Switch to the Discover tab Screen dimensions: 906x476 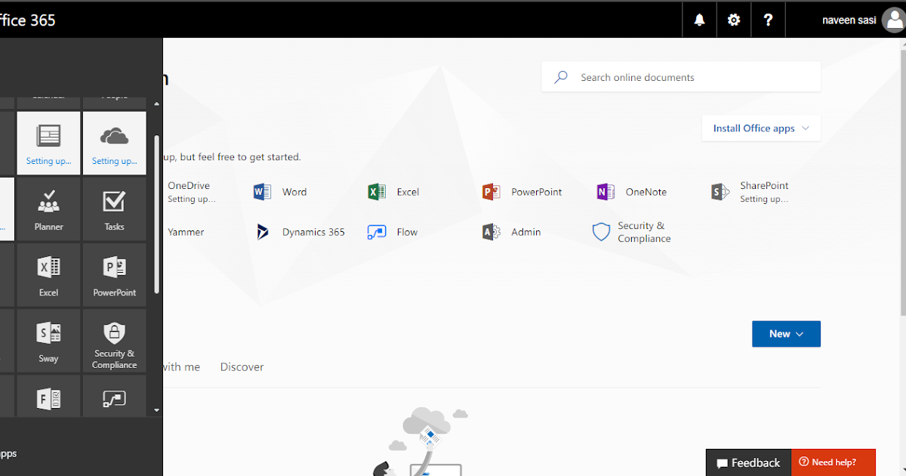(242, 366)
